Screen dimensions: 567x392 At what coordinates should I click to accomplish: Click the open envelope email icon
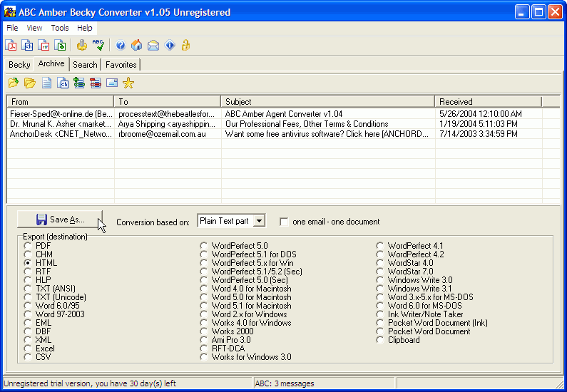coord(153,45)
